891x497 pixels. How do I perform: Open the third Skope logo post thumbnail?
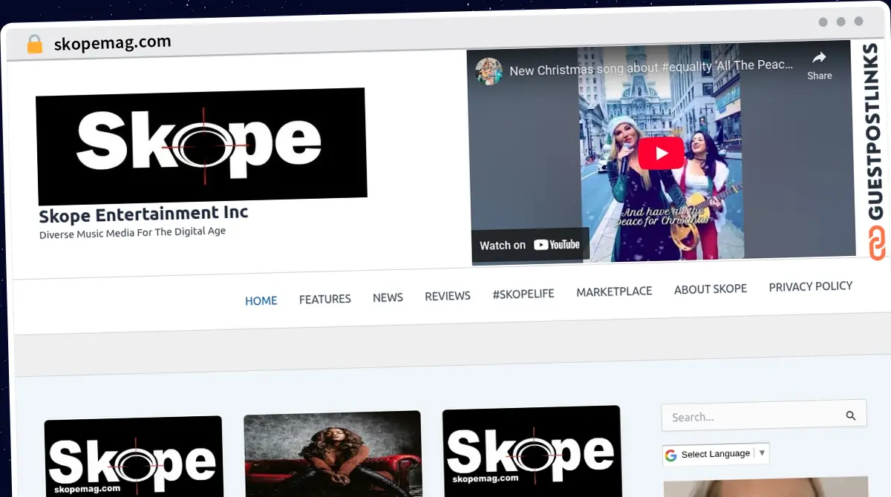tap(532, 451)
